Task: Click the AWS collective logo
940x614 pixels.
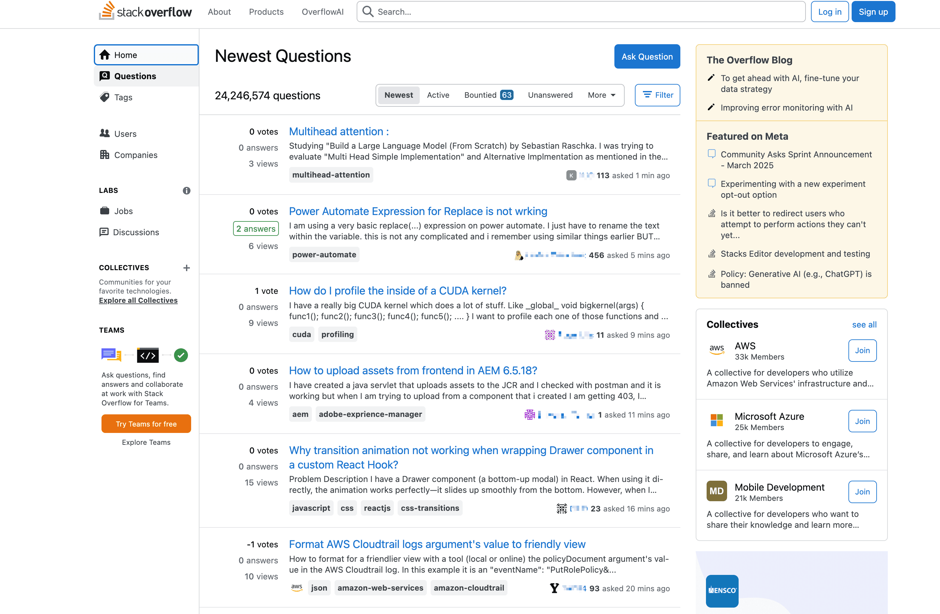Action: pos(717,350)
